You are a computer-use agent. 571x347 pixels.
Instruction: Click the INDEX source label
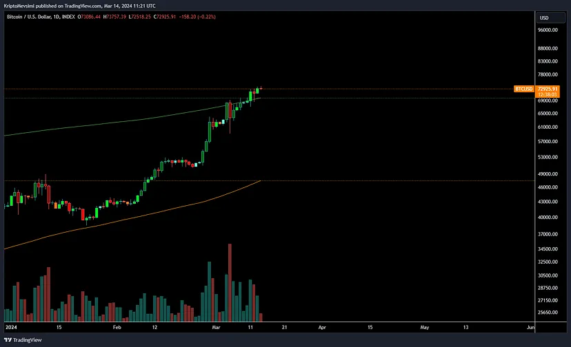point(68,17)
